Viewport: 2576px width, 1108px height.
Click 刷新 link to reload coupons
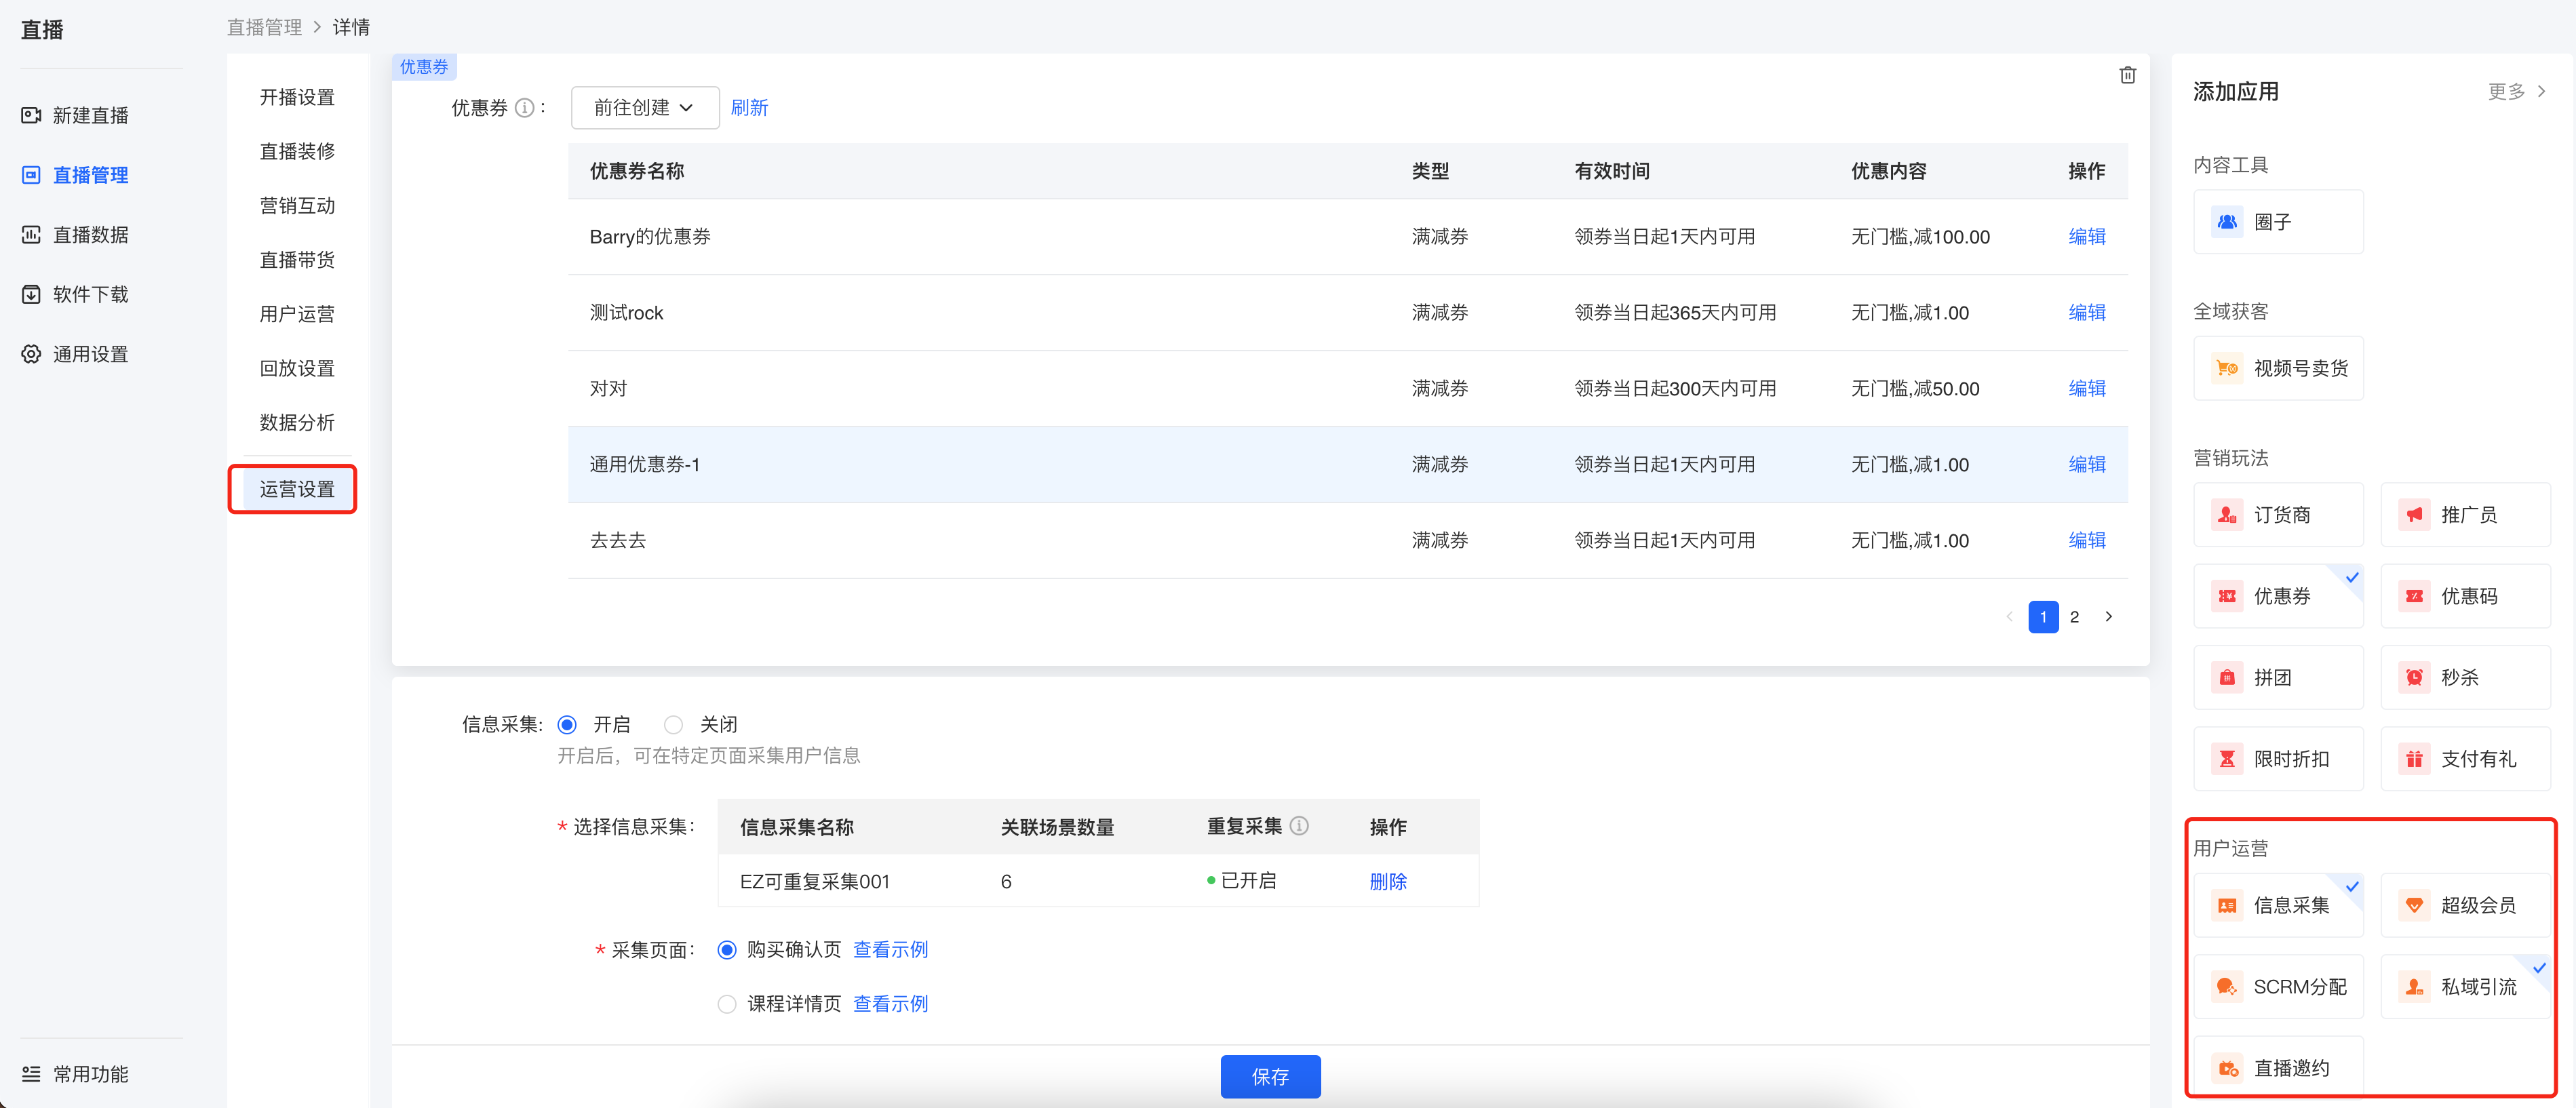tap(749, 108)
